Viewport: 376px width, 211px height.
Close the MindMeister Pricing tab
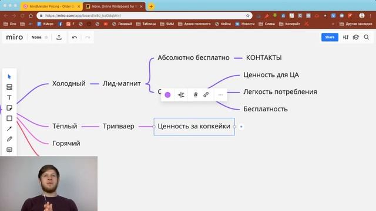(79, 6)
